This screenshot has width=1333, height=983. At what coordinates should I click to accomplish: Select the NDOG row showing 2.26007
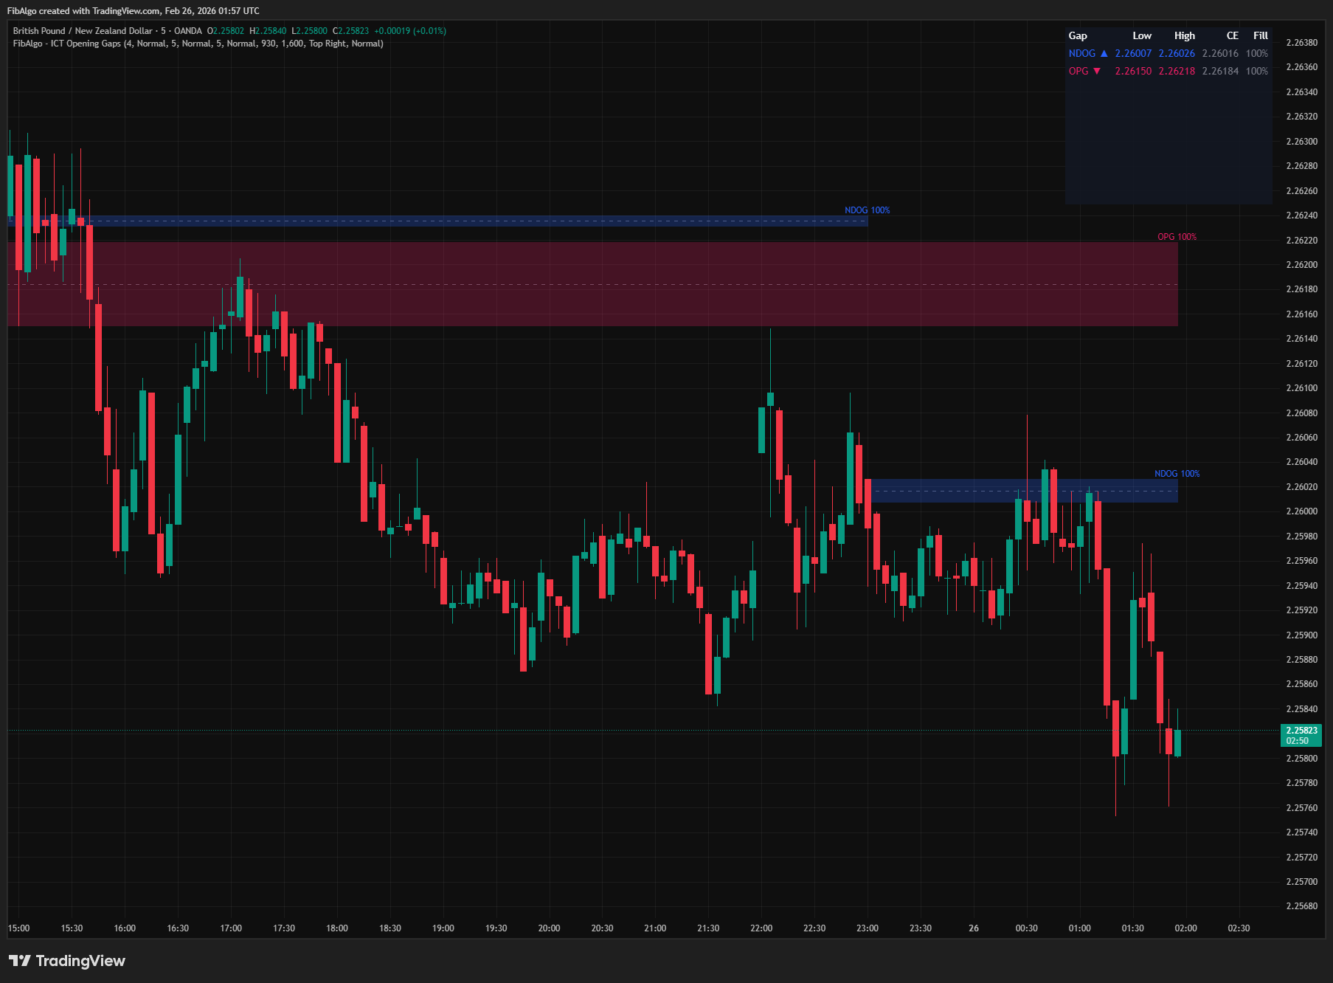click(1133, 53)
